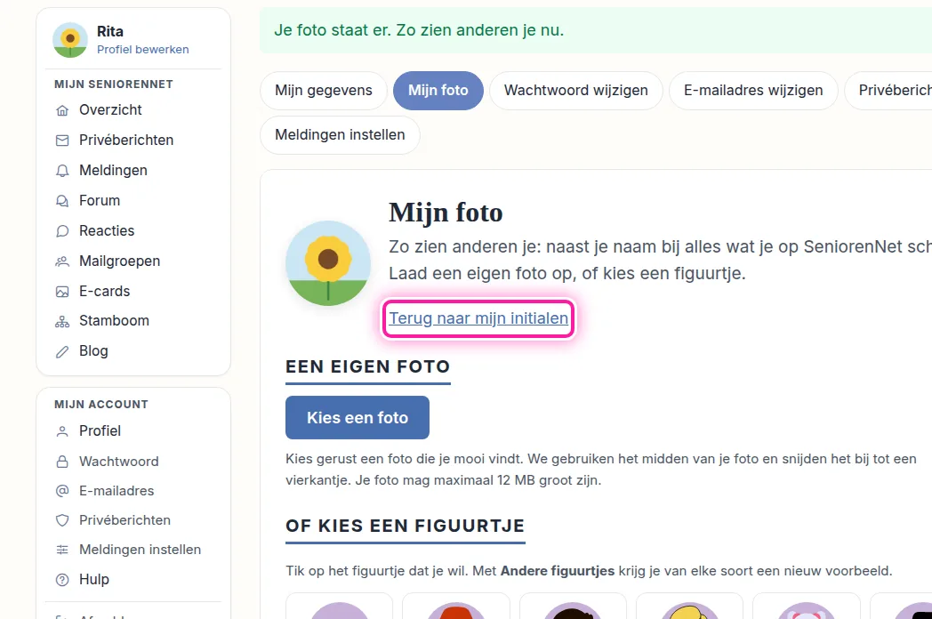This screenshot has height=619, width=932.
Task: Open Meldingen instellen in the Mijn Account sidebar
Action: coord(140,550)
